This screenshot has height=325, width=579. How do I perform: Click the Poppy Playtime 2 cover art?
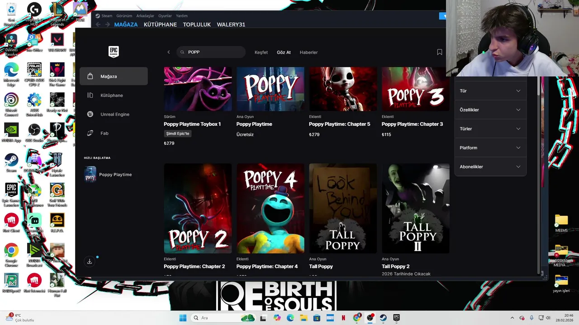(198, 208)
